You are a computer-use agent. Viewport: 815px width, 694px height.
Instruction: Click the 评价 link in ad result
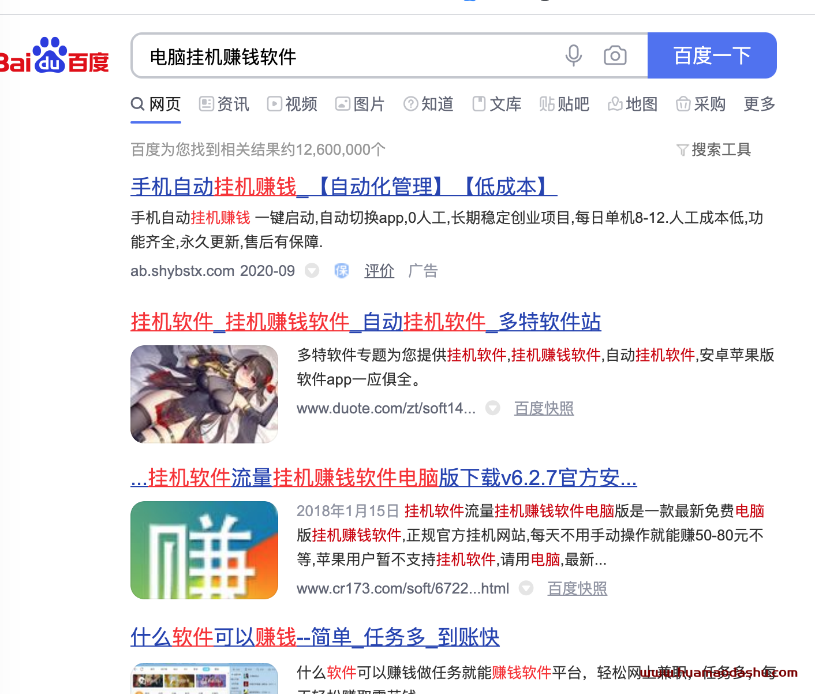(379, 271)
